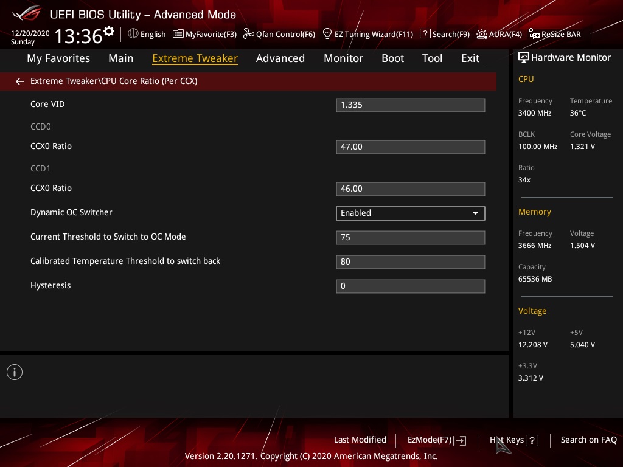Click the ROG logo icon

tap(26, 13)
